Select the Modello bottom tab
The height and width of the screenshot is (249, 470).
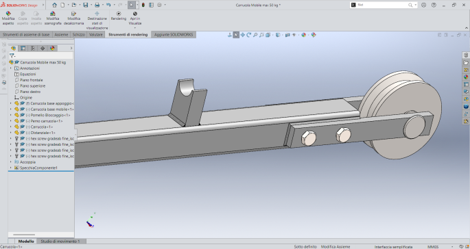click(x=26, y=241)
